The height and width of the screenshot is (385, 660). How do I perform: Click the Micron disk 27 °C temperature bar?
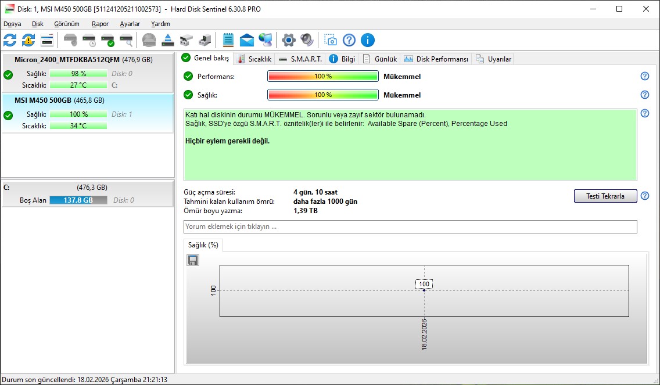click(x=78, y=85)
